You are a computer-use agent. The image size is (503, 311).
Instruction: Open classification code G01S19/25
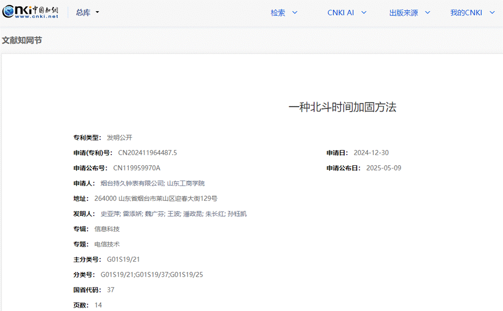coord(186,275)
